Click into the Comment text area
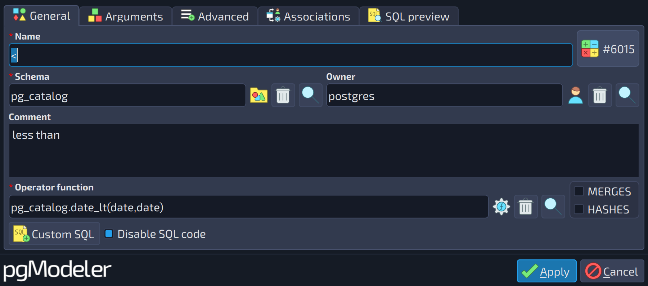This screenshot has height=286, width=648. [324, 151]
